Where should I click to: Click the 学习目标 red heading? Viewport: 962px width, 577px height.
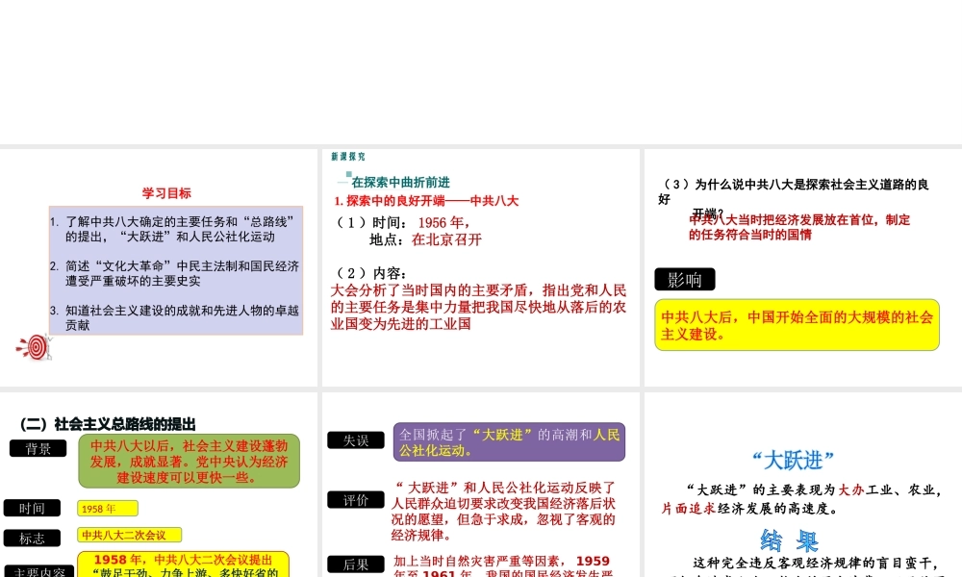pos(166,193)
